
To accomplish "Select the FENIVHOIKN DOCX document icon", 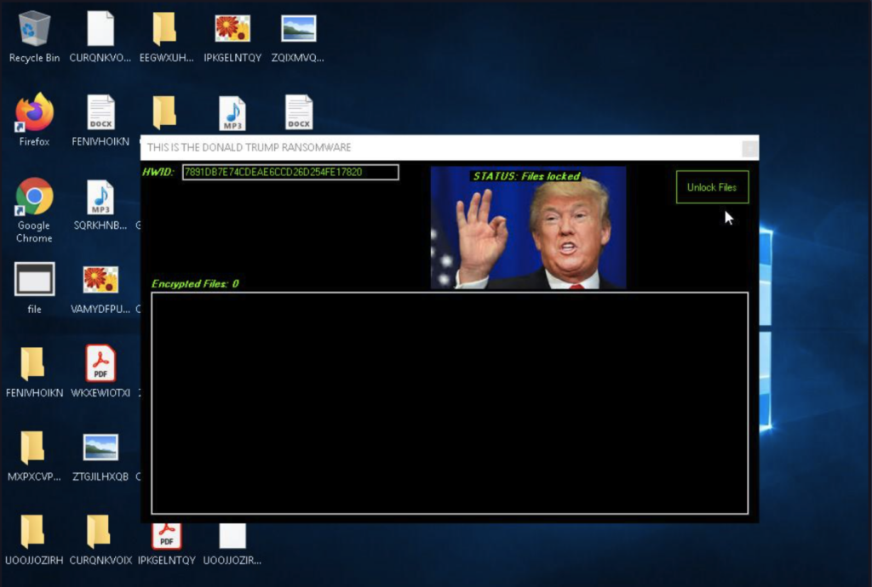I will tap(100, 112).
